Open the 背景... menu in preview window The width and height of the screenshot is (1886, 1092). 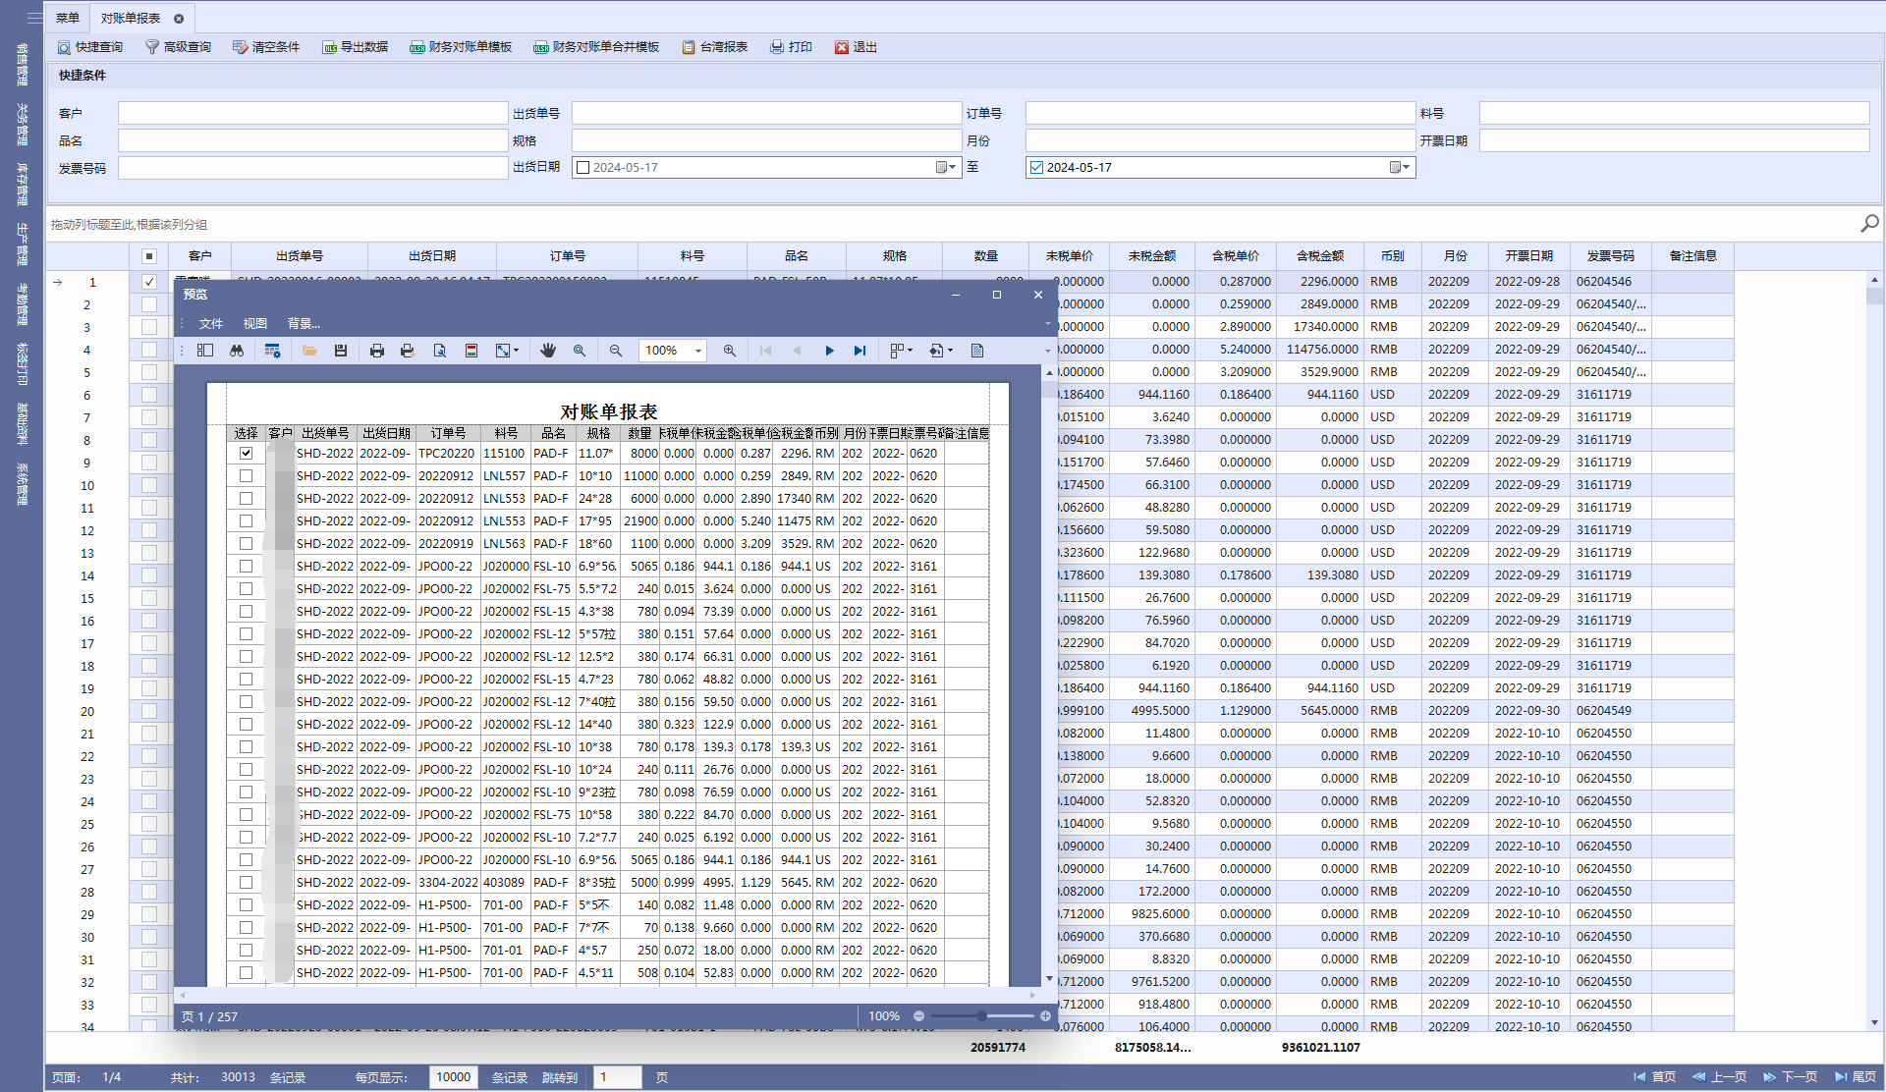[x=304, y=323]
